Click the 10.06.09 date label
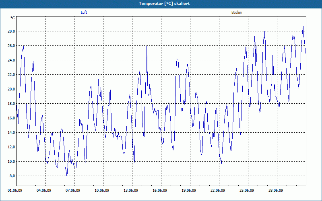This screenshot has width=322, height=201. [102, 191]
